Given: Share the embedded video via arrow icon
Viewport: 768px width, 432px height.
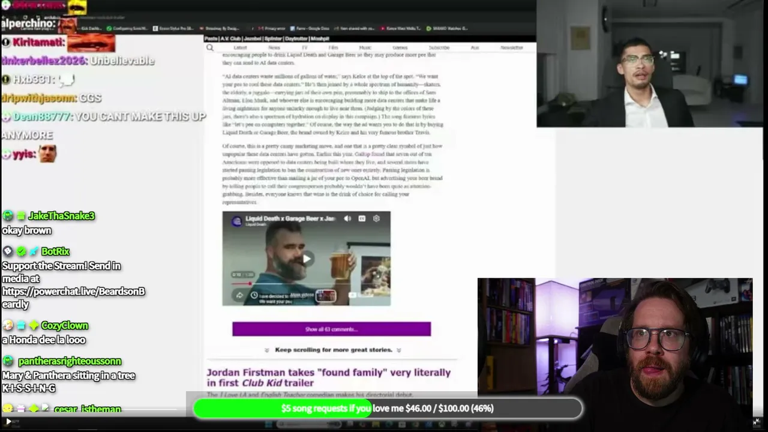Looking at the screenshot, I should [x=239, y=295].
